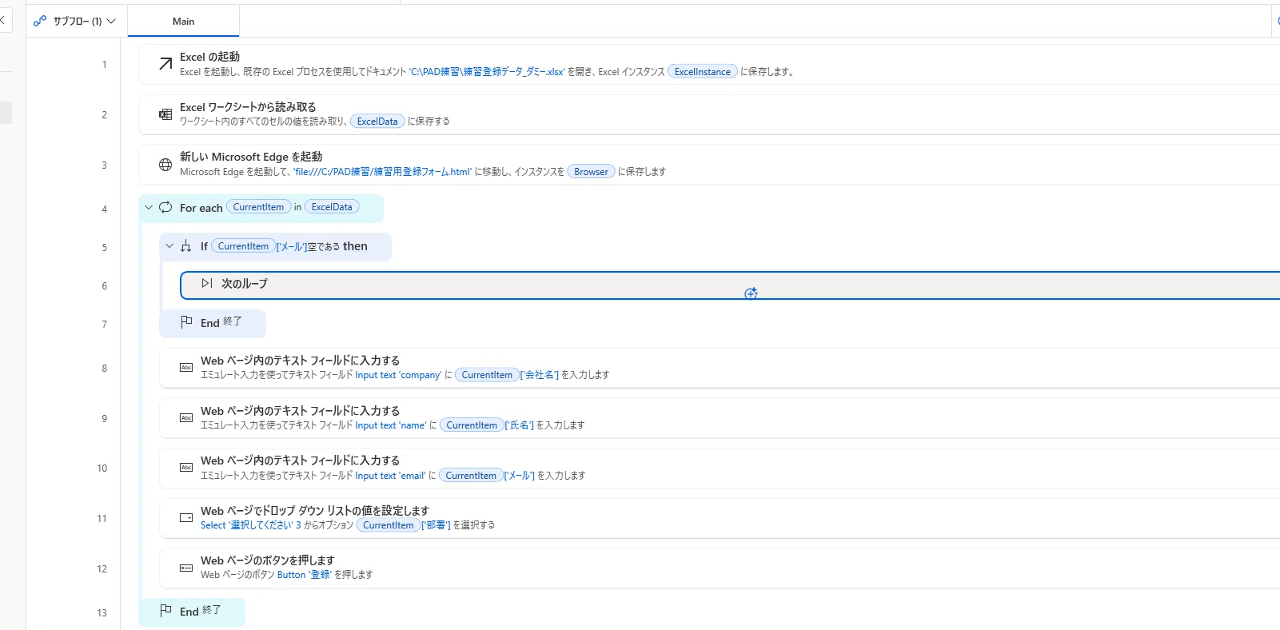Click the text field icon for 'company' action

pyautogui.click(x=186, y=368)
